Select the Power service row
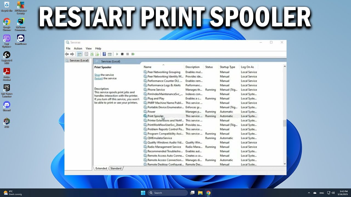The height and width of the screenshot is (197, 351). point(200,112)
